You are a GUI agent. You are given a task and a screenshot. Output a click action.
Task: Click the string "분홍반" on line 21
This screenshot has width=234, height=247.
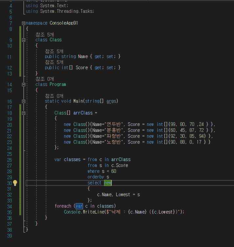pyautogui.click(x=114, y=130)
